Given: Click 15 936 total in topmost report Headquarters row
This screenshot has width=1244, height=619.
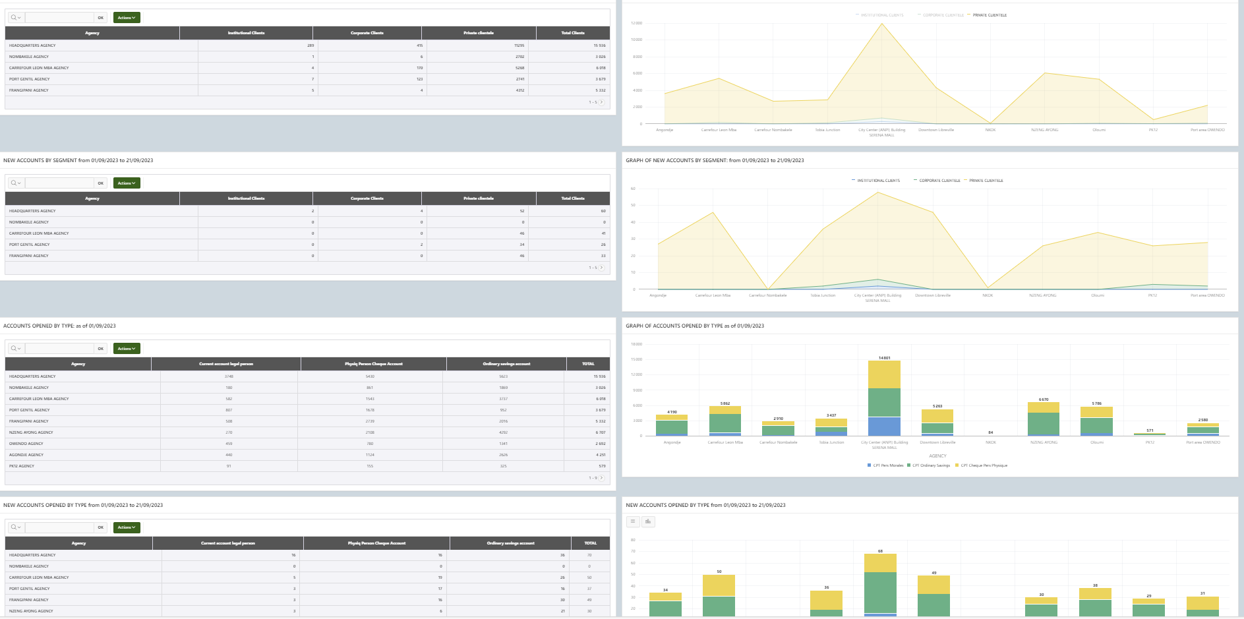Looking at the screenshot, I should pos(599,45).
